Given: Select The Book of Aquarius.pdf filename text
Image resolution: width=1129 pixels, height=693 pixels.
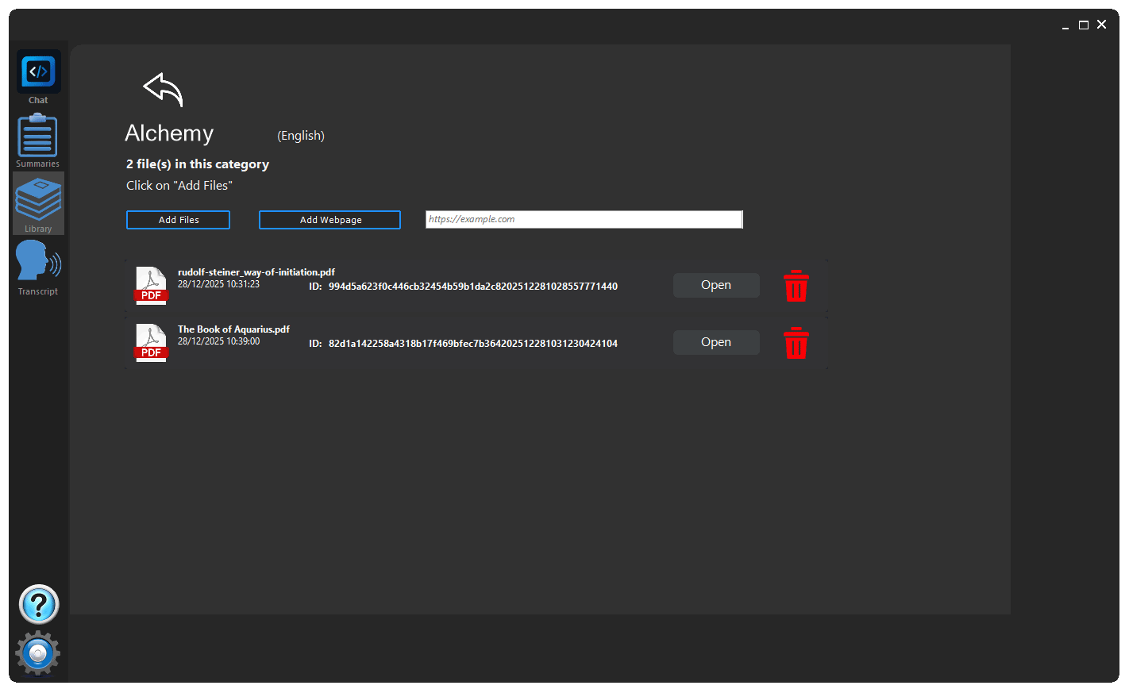Looking at the screenshot, I should pos(233,329).
